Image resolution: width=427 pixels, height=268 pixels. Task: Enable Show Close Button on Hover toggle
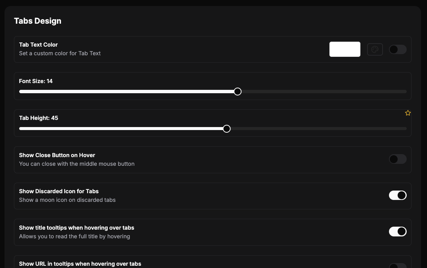pos(398,159)
